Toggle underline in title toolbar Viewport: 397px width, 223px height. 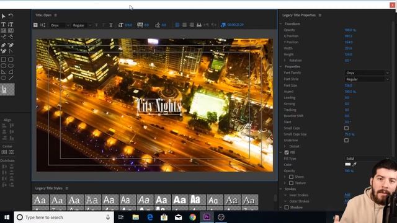[x=111, y=25]
